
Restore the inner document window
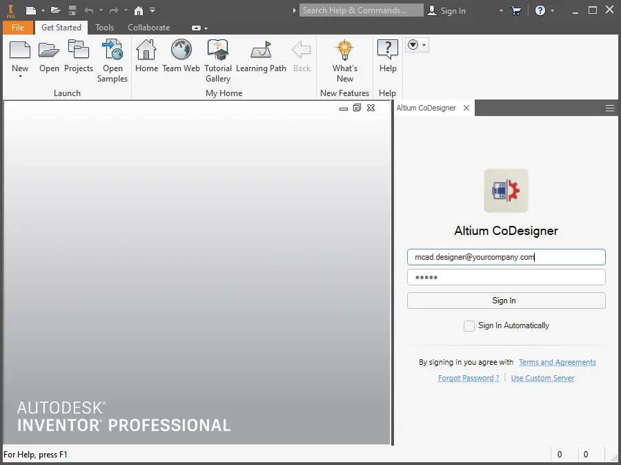point(357,108)
